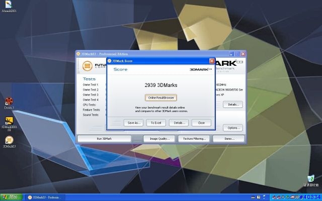The height and width of the screenshot is (201, 322).
Task: Click the 'Sound Tests:' label
Action: click(x=91, y=115)
